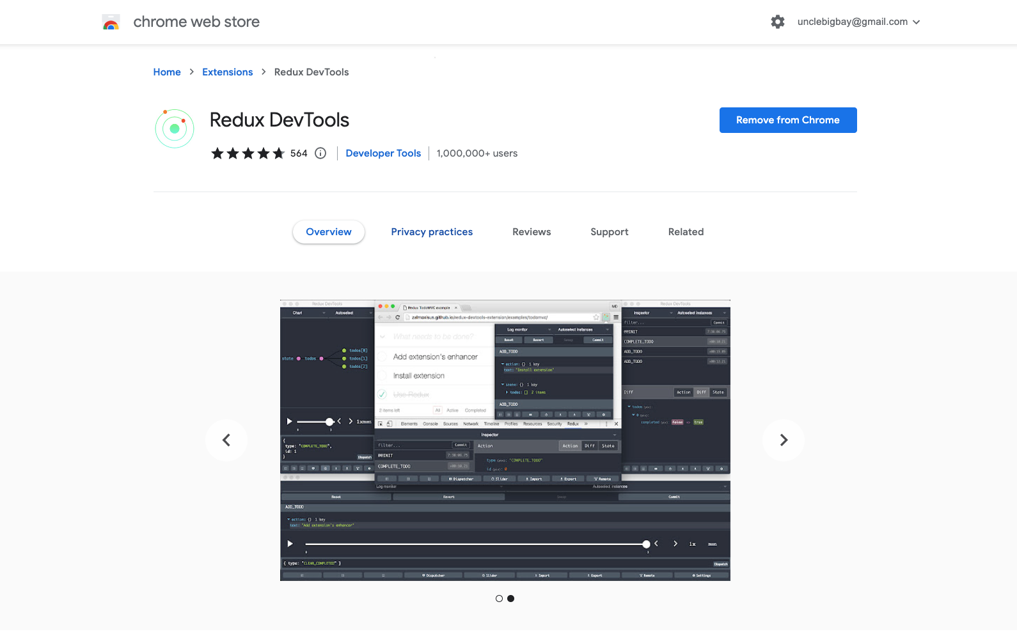Click the Redux DevTools screenshot preview
1017x634 pixels.
coord(505,440)
